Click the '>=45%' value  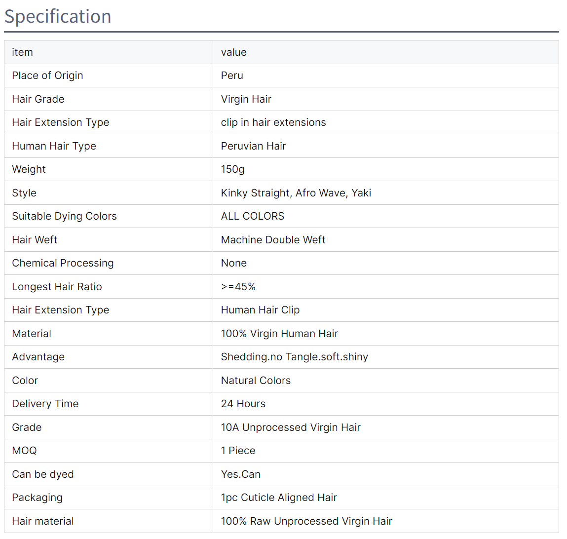click(x=238, y=286)
